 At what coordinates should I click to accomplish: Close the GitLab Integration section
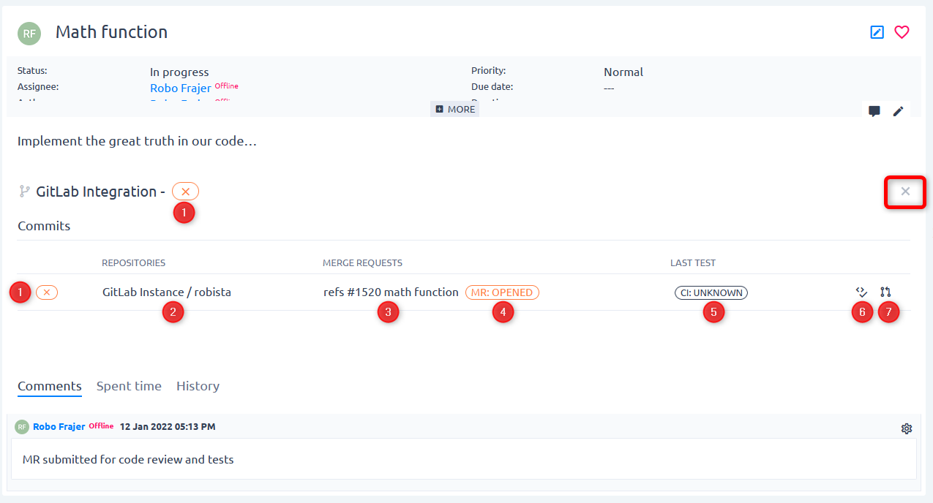point(905,192)
